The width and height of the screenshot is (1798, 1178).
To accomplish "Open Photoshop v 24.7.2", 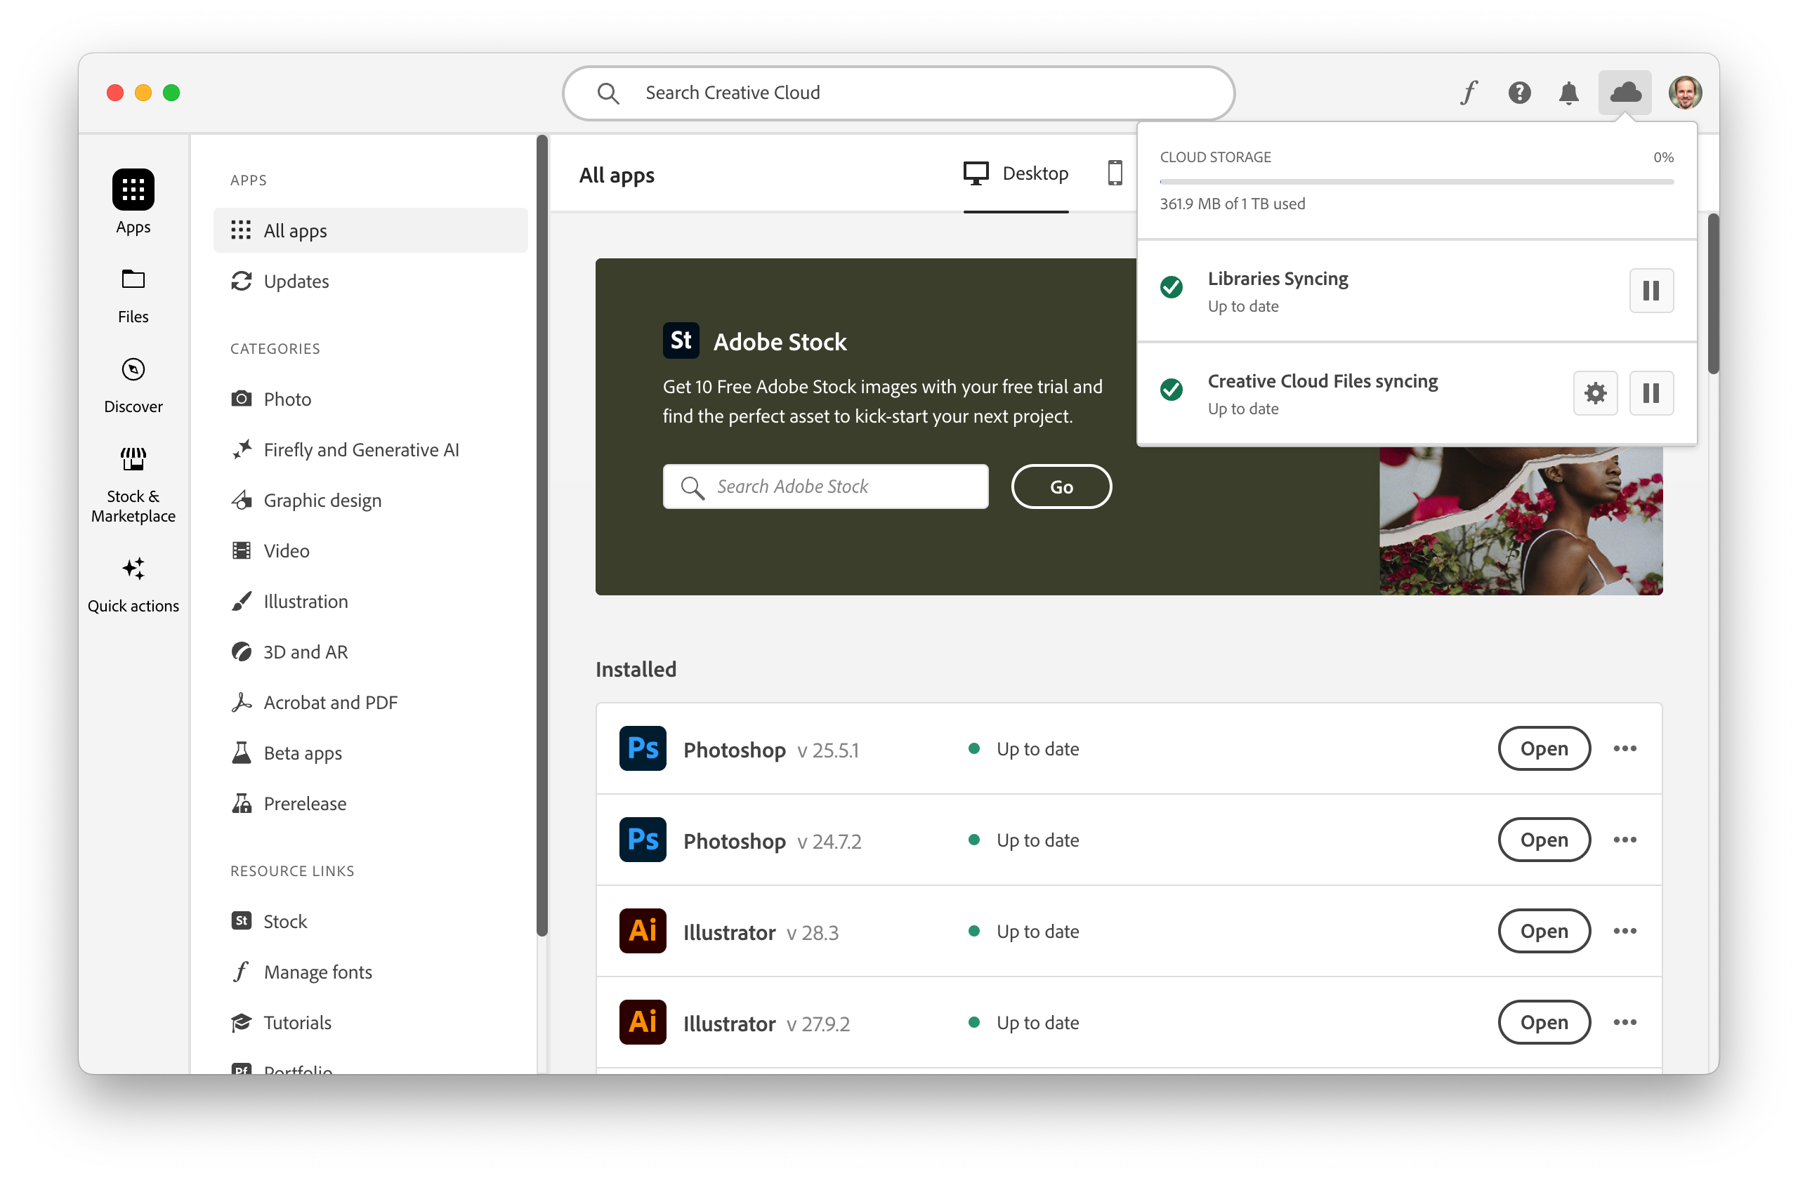I will coord(1544,840).
